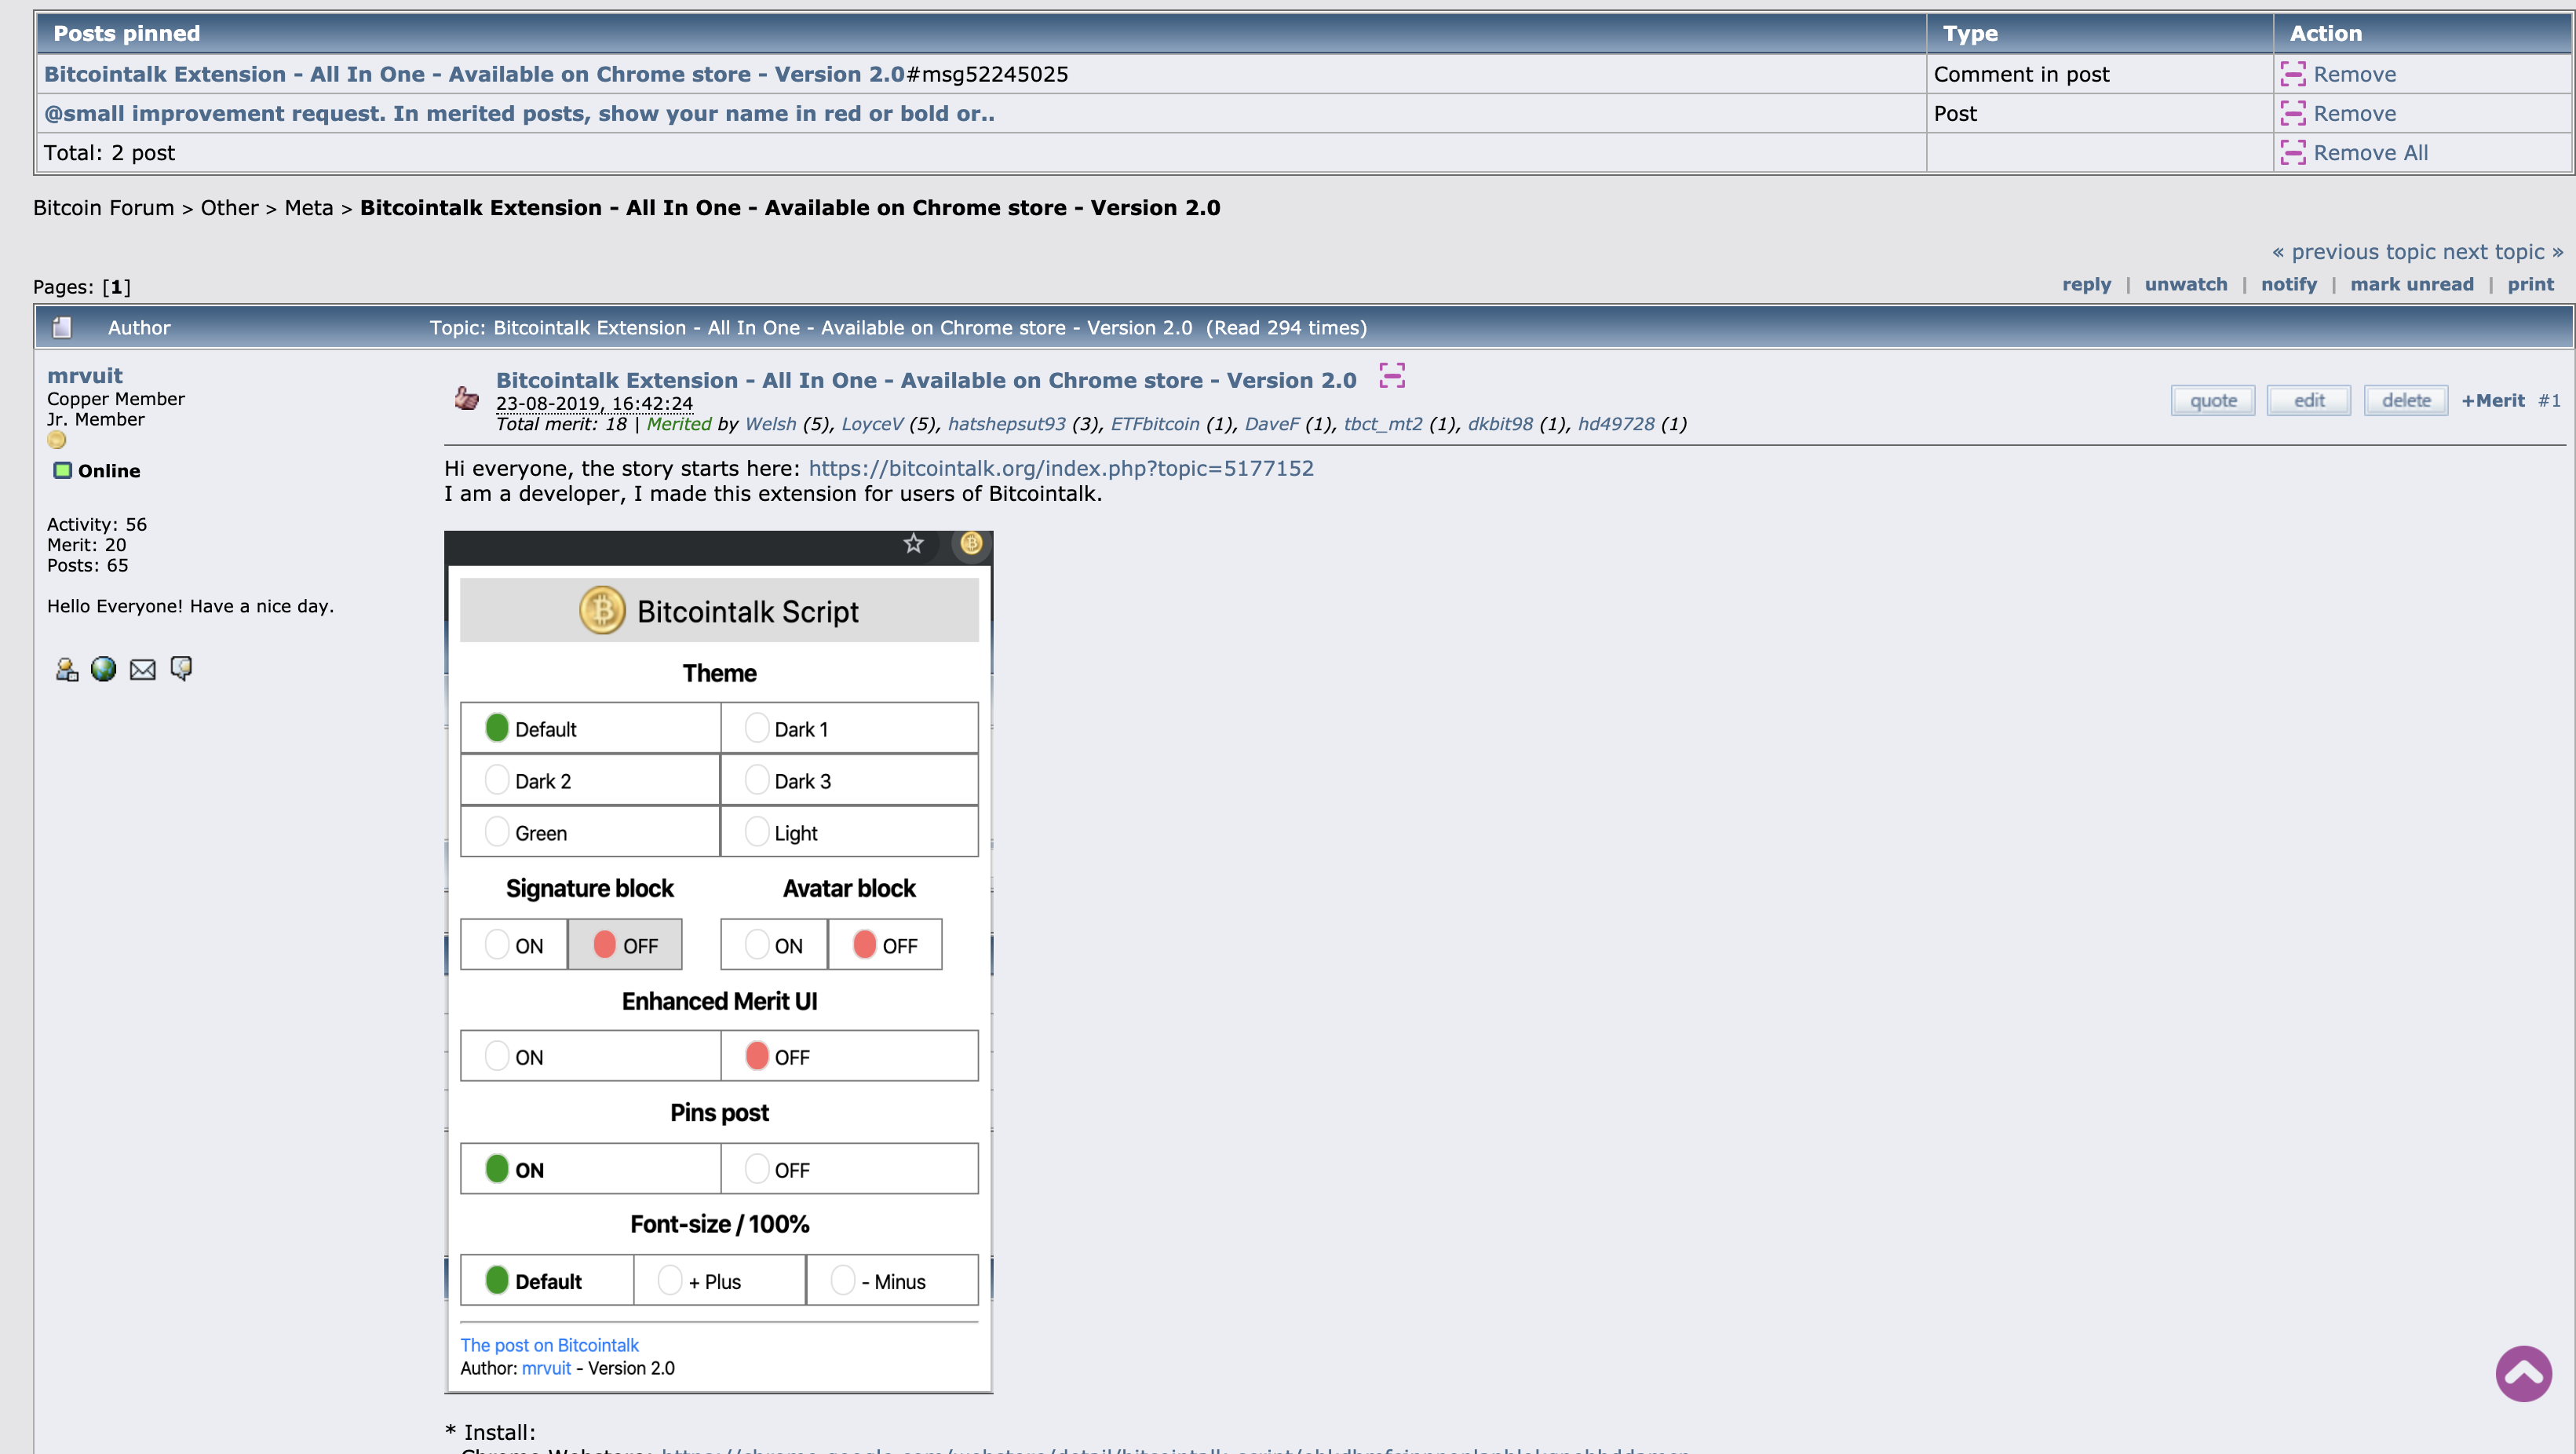The width and height of the screenshot is (2576, 1454).
Task: Click the green Online status indicator
Action: click(x=62, y=470)
